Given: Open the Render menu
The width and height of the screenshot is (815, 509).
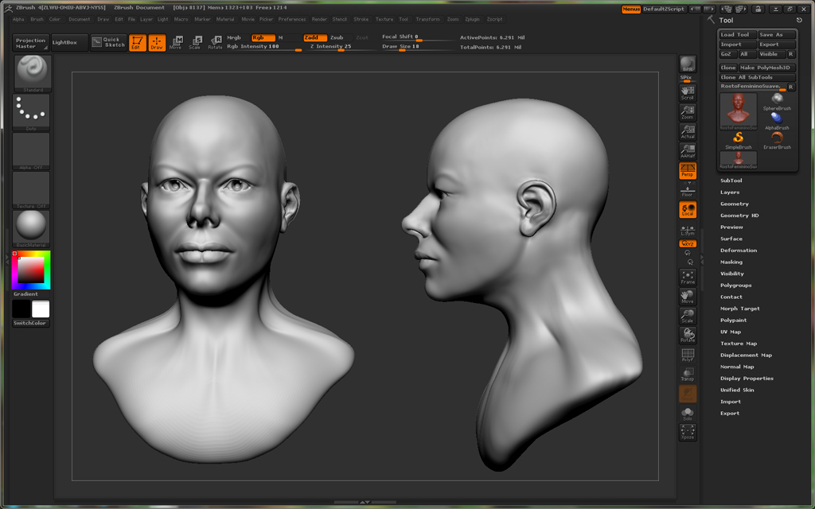Looking at the screenshot, I should (x=319, y=19).
